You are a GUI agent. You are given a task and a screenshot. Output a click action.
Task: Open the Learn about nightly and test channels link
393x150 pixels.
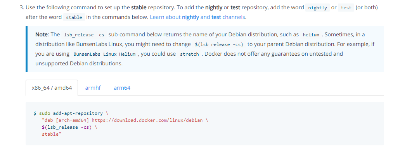tap(197, 17)
